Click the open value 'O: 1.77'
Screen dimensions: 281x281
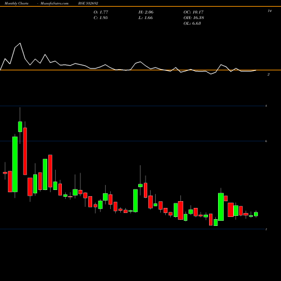101,12
